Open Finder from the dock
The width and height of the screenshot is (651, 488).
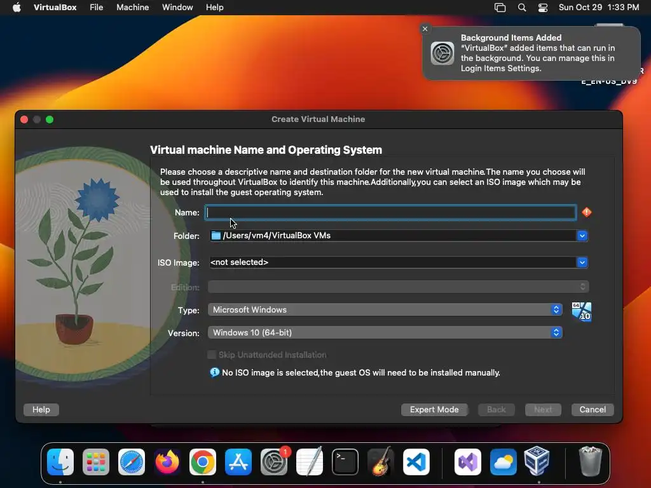click(x=60, y=462)
